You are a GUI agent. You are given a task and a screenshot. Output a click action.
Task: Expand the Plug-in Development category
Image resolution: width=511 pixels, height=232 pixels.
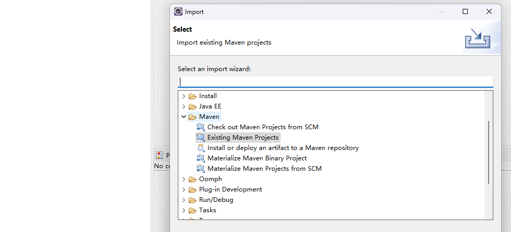(x=184, y=189)
